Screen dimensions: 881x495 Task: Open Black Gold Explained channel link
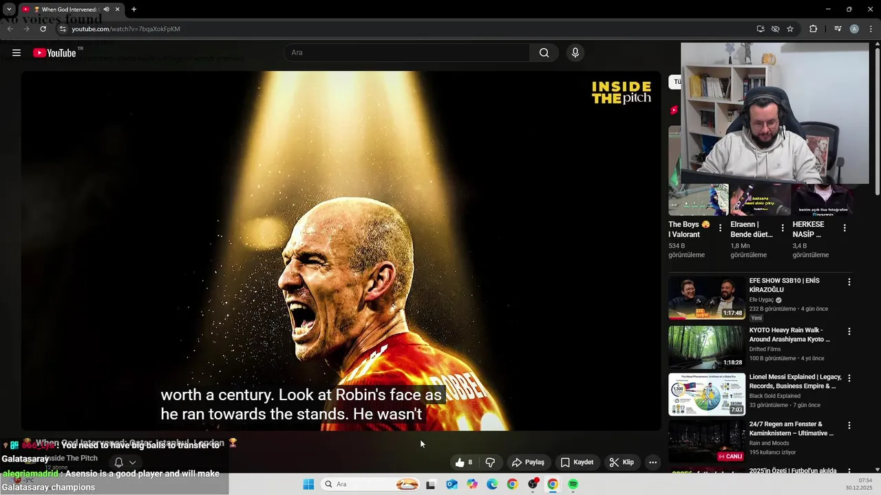point(775,396)
